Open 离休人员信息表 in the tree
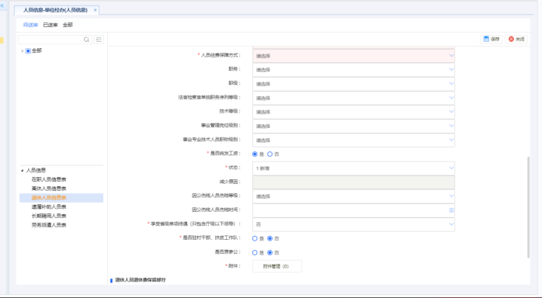542x298 pixels. 49,189
